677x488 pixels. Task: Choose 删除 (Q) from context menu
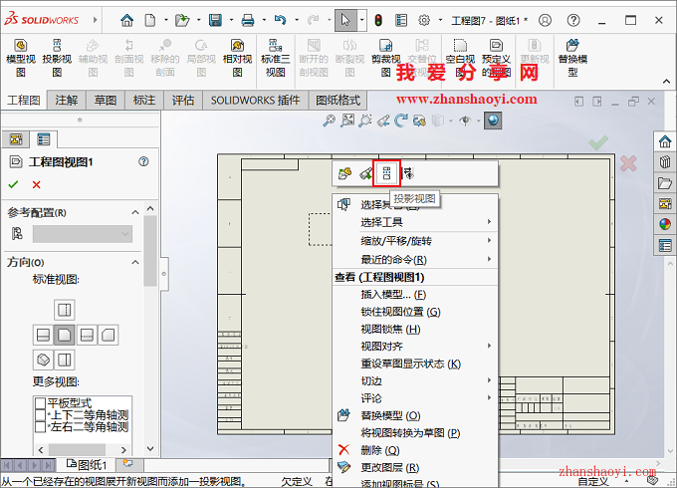click(415, 450)
